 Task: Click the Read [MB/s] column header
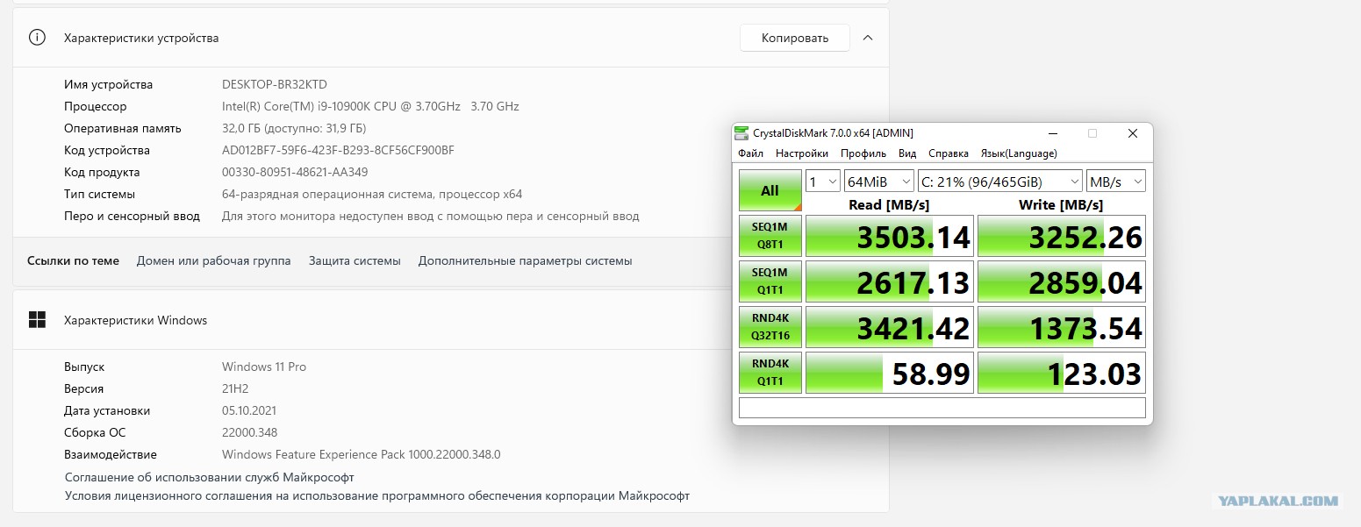(889, 204)
